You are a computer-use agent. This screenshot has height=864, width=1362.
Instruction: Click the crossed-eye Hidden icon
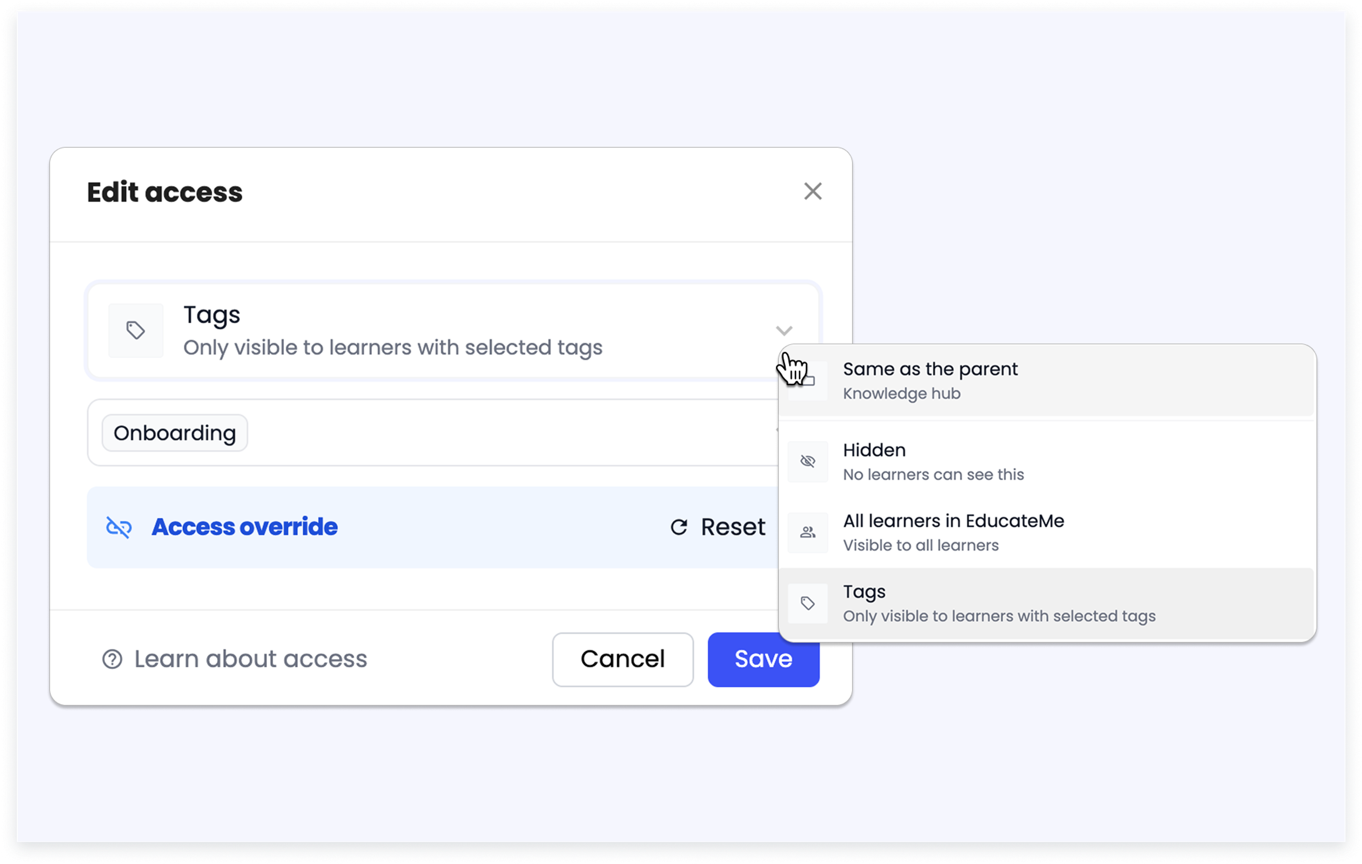click(808, 461)
